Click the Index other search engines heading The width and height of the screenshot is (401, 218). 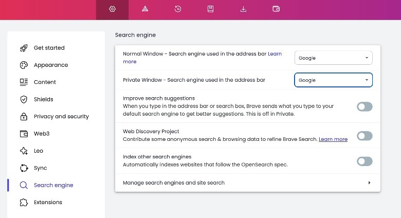coord(157,157)
